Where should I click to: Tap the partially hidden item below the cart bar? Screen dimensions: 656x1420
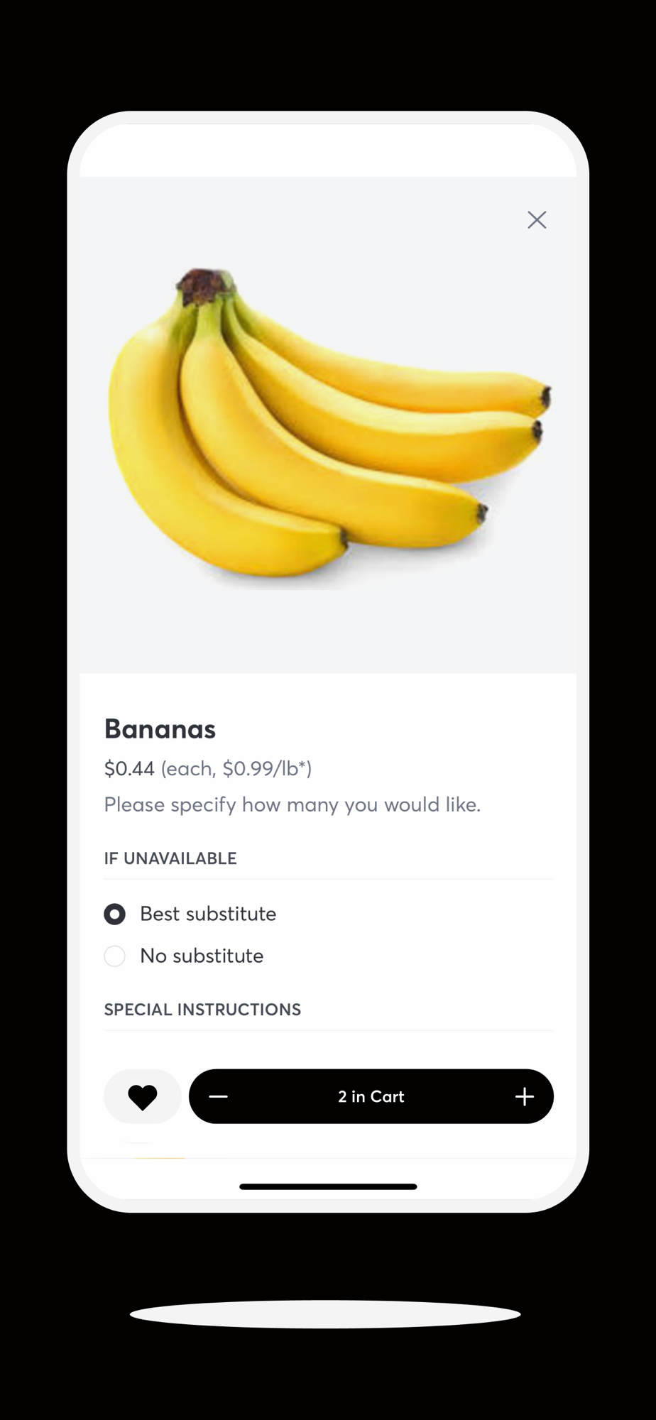[160, 1156]
